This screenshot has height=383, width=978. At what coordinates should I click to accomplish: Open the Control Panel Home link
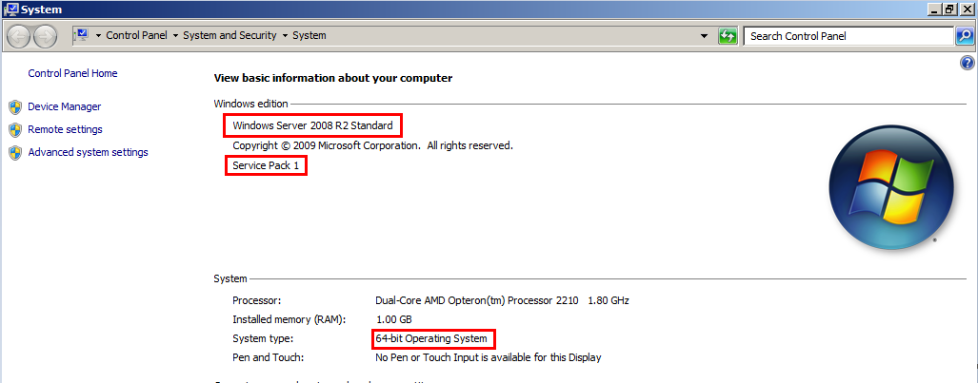[x=73, y=73]
